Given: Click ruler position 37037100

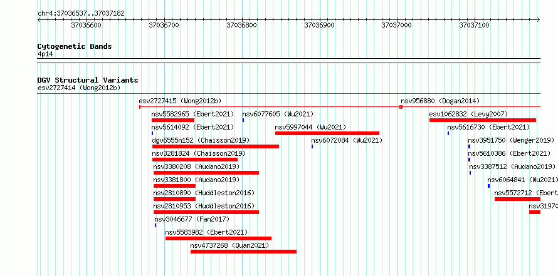Looking at the screenshot, I should pos(475,25).
